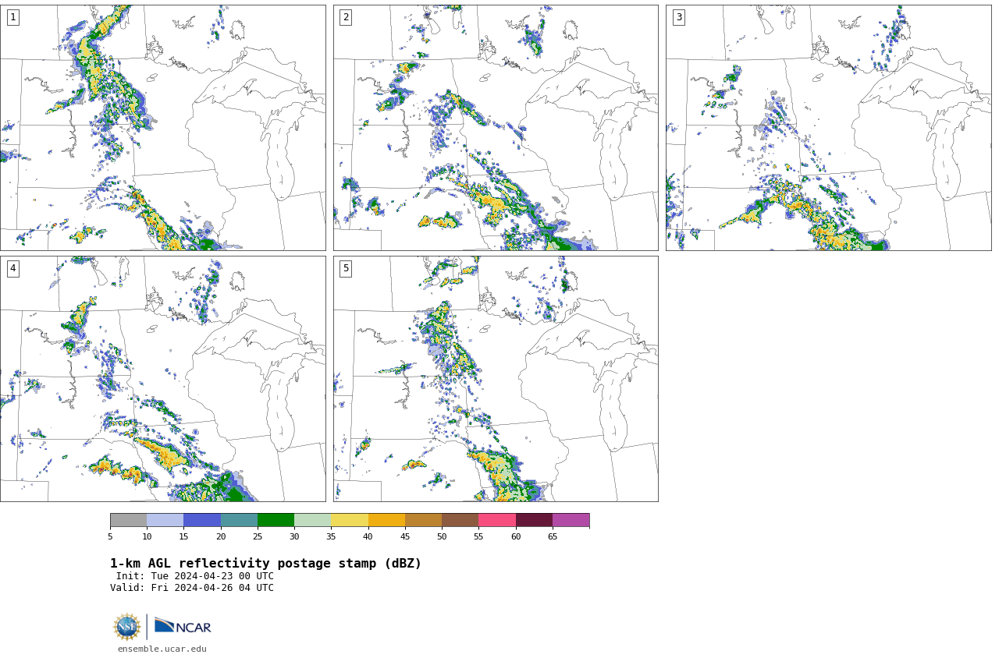Screen dimensions: 999x658
Task: Click the NCAR logo
Action: (x=183, y=626)
